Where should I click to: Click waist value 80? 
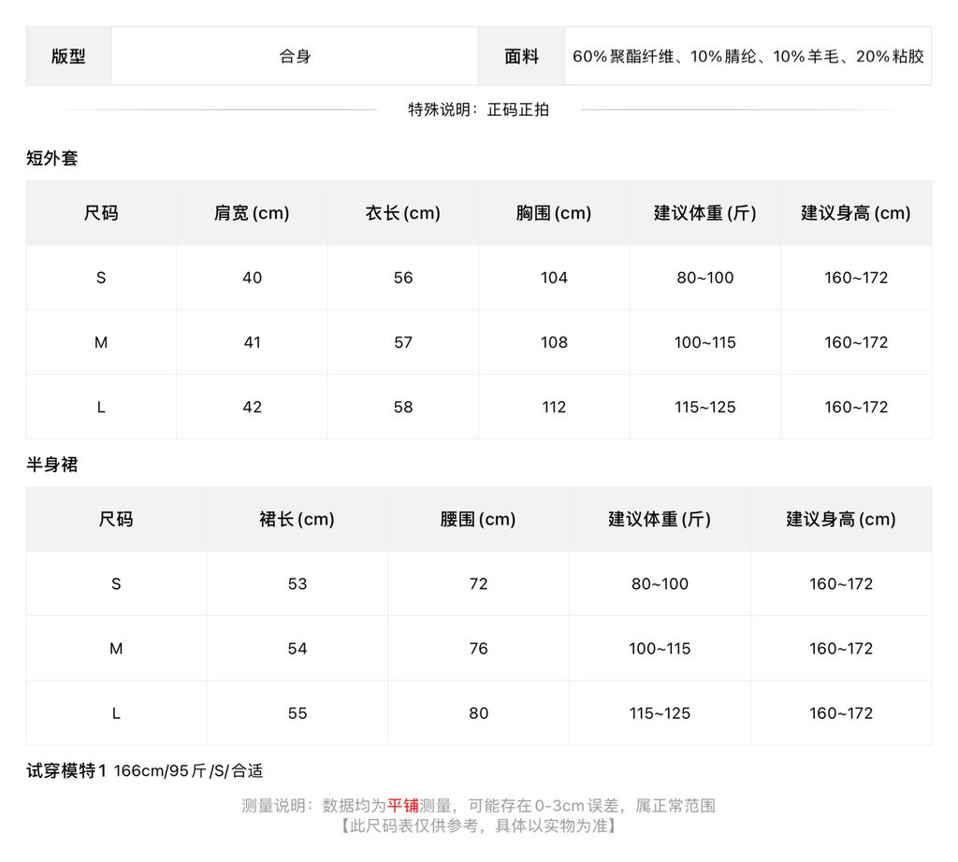(x=478, y=713)
